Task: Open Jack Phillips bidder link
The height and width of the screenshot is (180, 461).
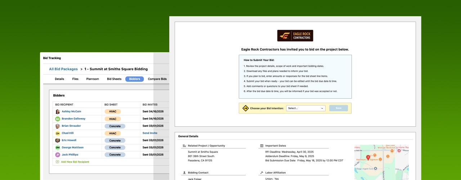Action: coord(70,155)
